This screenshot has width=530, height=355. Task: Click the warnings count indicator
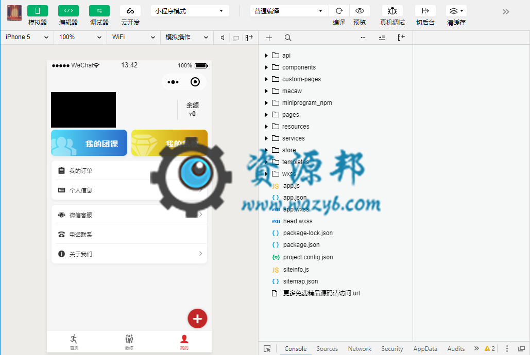pyautogui.click(x=490, y=349)
